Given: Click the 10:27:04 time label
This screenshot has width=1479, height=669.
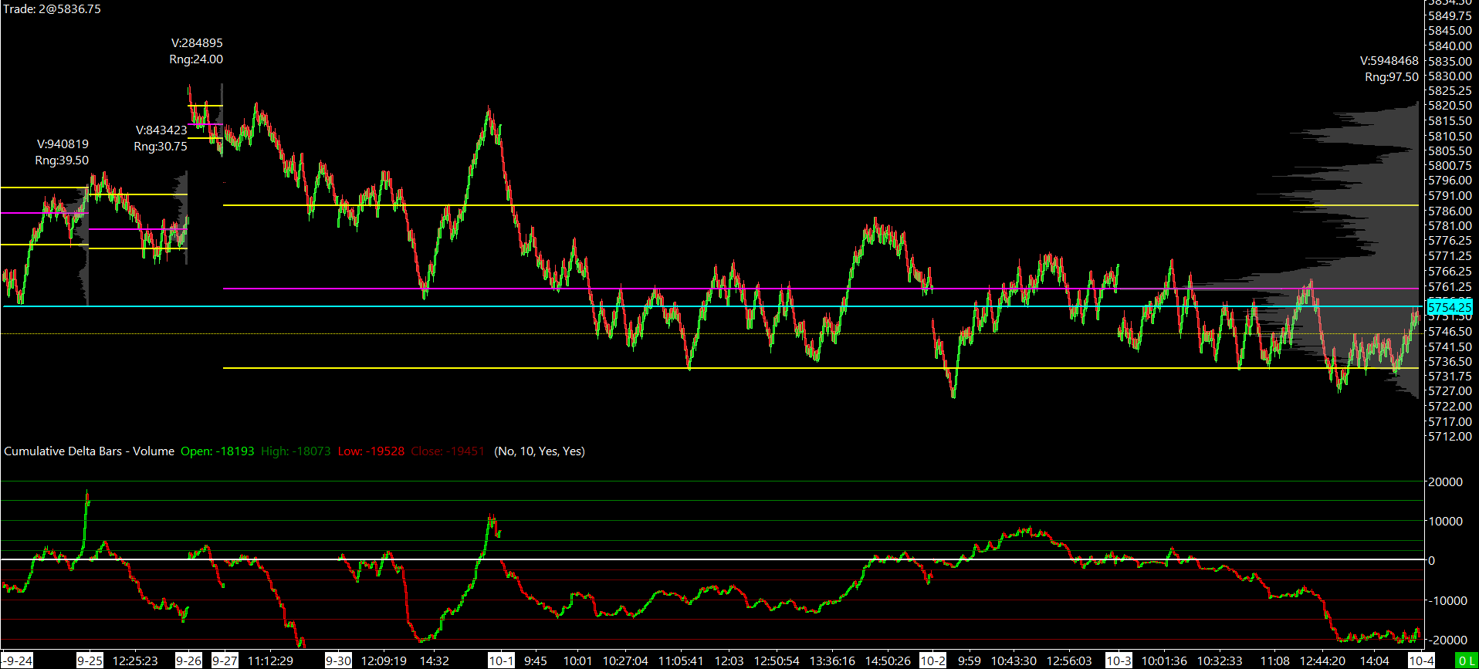Looking at the screenshot, I should 625,661.
